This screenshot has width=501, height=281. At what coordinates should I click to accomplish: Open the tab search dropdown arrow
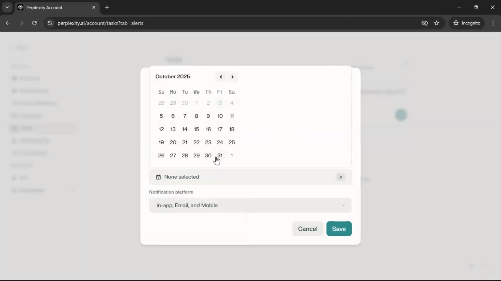pos(7,7)
